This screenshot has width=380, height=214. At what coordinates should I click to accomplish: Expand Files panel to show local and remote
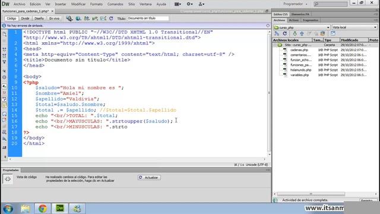pyautogui.click(x=333, y=34)
